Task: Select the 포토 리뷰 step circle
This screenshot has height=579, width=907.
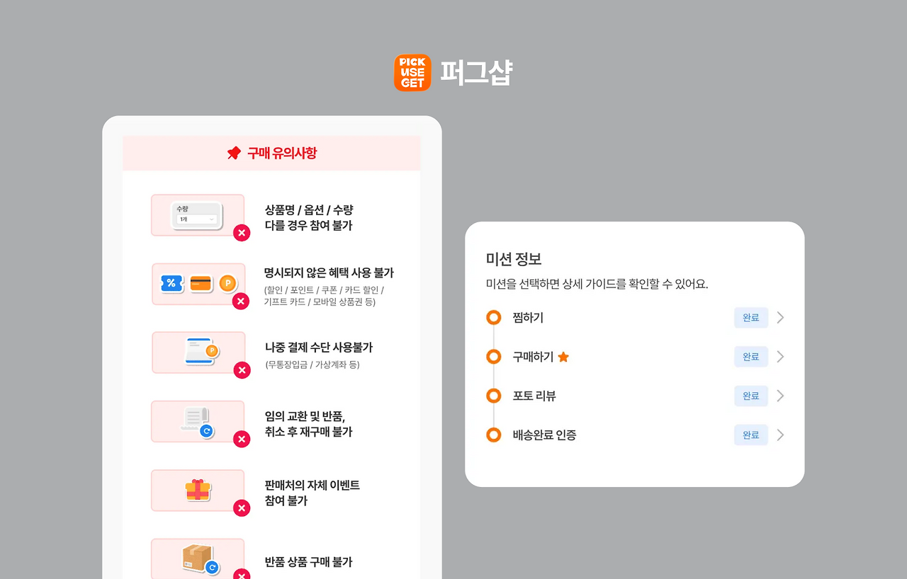Action: coord(494,396)
